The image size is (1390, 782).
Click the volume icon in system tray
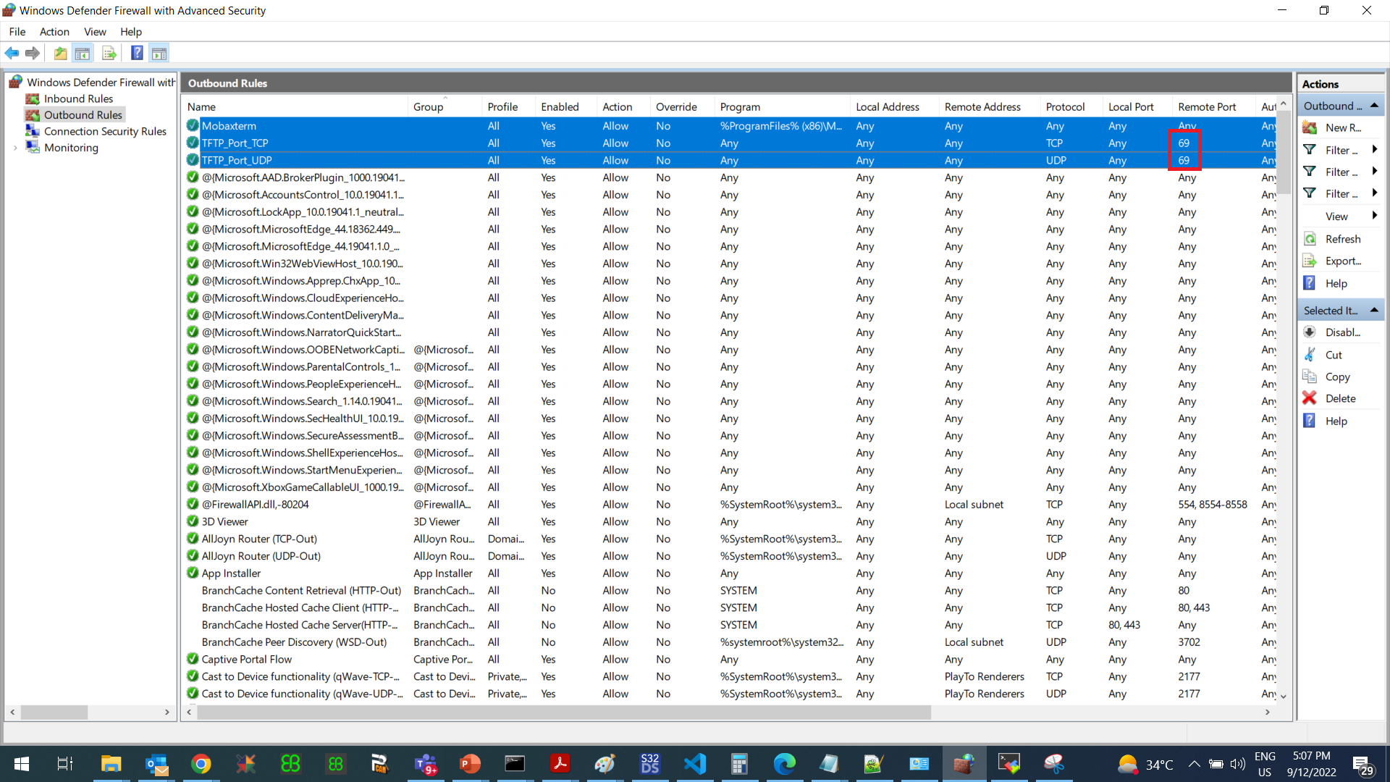coord(1238,764)
